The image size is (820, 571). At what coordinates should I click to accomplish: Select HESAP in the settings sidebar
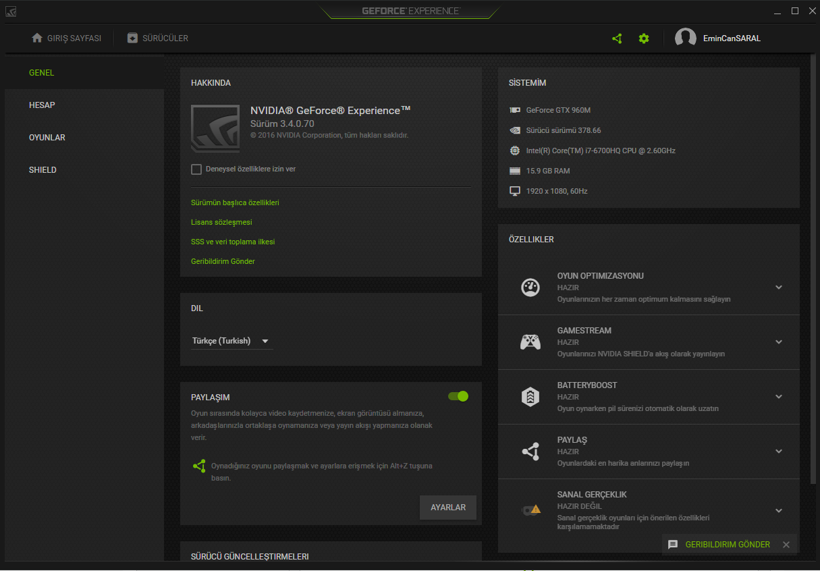(x=84, y=105)
